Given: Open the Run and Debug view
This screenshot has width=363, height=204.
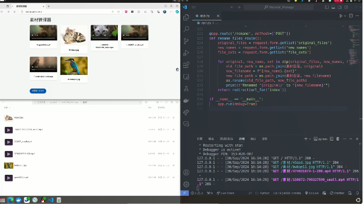Looking at the screenshot, I should click(186, 53).
